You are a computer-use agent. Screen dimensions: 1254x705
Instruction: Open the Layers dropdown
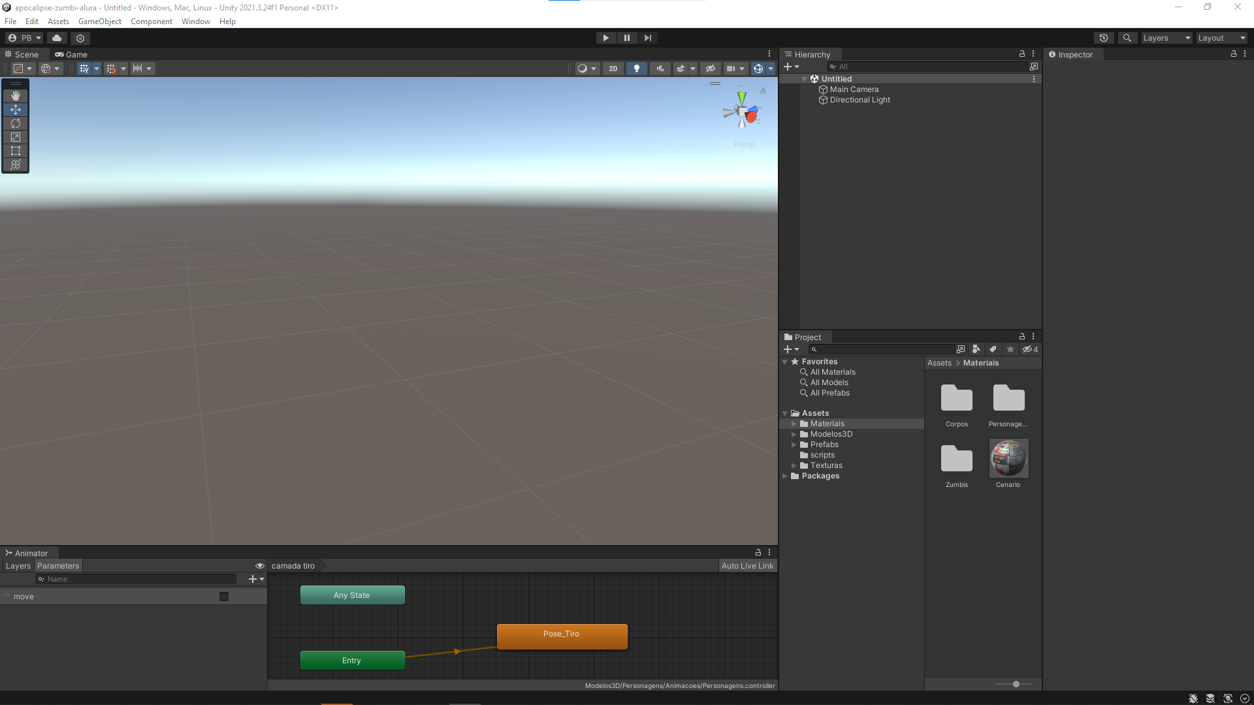[x=1167, y=38]
